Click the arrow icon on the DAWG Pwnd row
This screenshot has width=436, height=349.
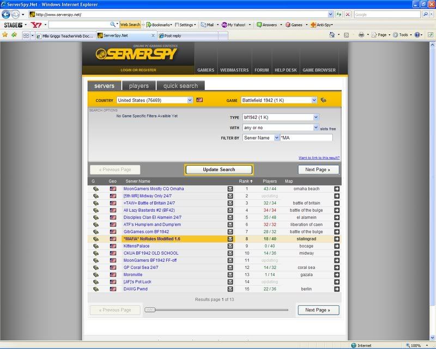click(x=337, y=288)
